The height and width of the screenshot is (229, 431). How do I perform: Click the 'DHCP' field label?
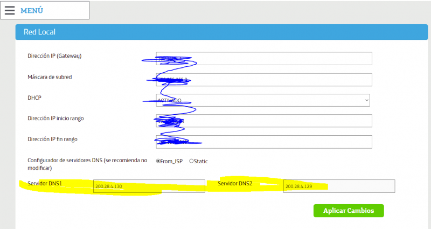click(35, 98)
